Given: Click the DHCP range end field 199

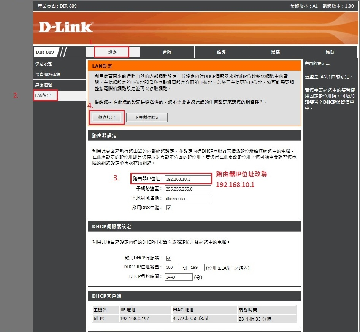Looking at the screenshot, I should point(197,267).
